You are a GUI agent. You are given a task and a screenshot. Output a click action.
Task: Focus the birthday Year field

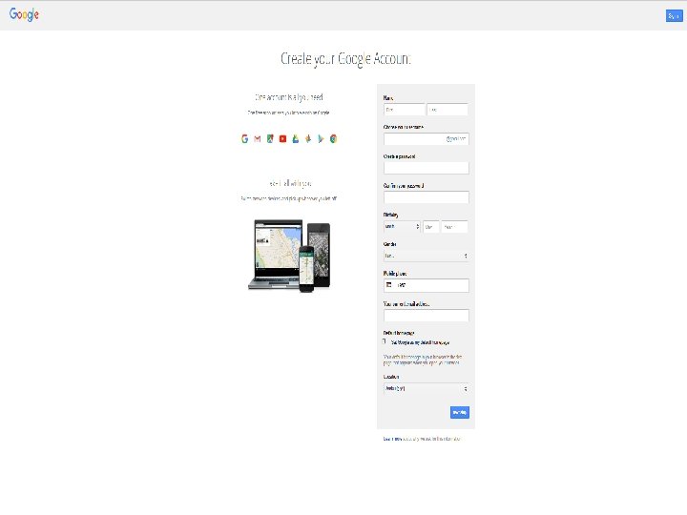pyautogui.click(x=455, y=227)
